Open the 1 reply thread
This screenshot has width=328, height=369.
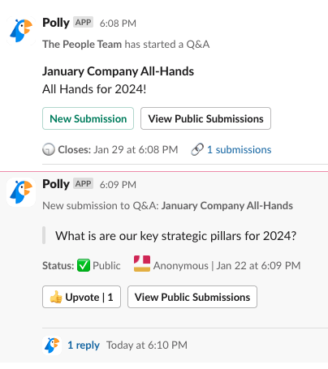pyautogui.click(x=84, y=345)
